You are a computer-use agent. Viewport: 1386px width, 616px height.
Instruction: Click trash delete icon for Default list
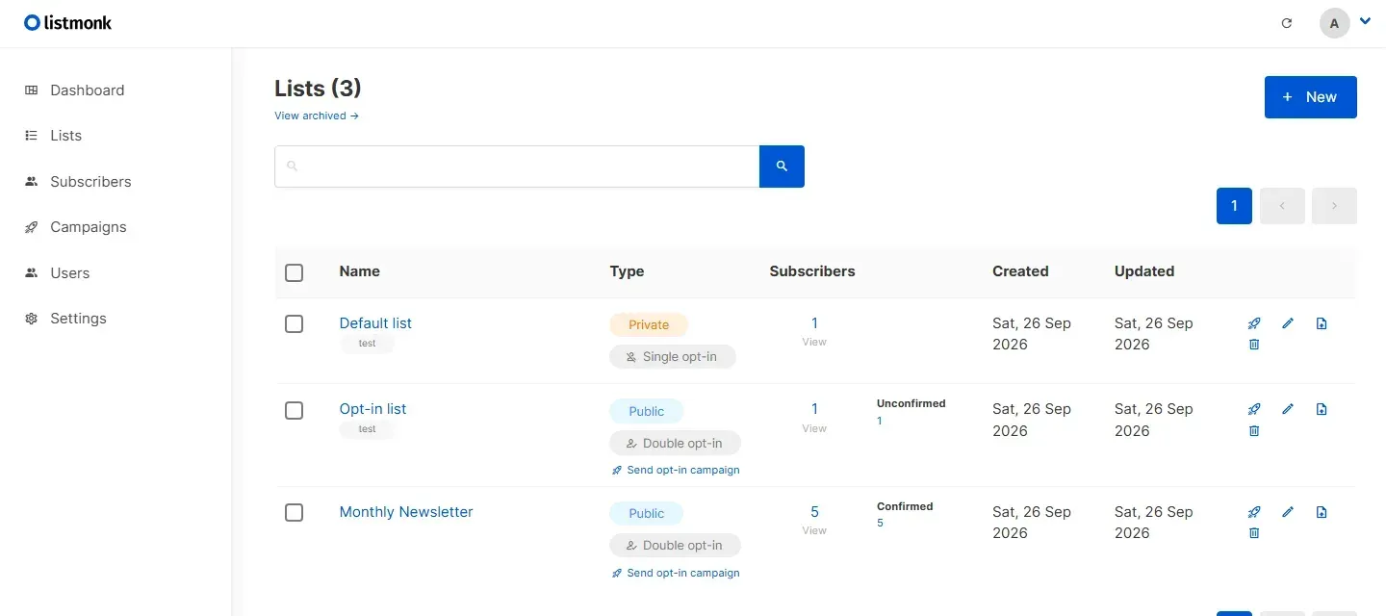click(x=1253, y=345)
